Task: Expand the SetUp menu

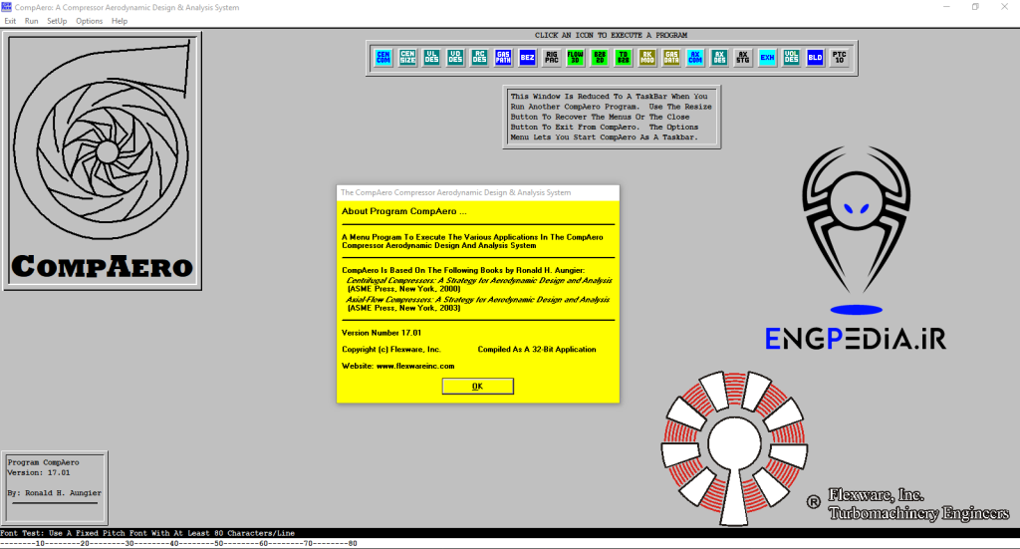Action: coord(57,21)
